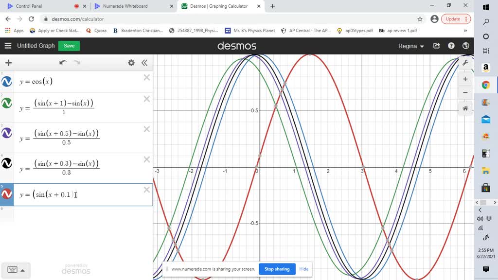Open Windows taskbar search

coord(486,21)
